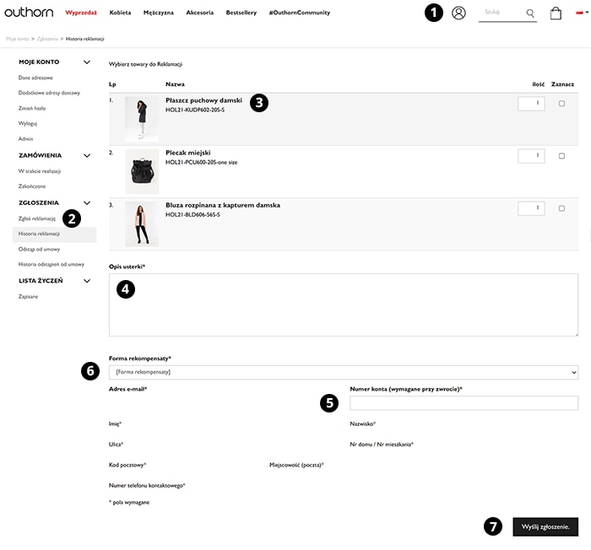Image resolution: width=591 pixels, height=550 pixels.
Task: Open the Zgłoś reklamację sidebar link
Action: 37,218
